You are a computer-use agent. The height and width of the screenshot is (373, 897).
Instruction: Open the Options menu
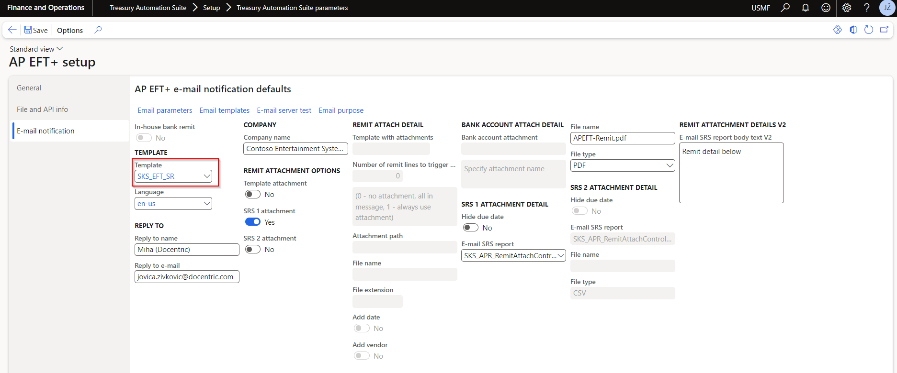point(70,30)
